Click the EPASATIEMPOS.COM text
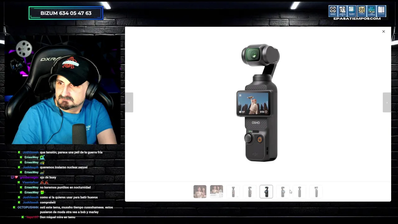Screen dimensions: 398x224 click(357, 19)
